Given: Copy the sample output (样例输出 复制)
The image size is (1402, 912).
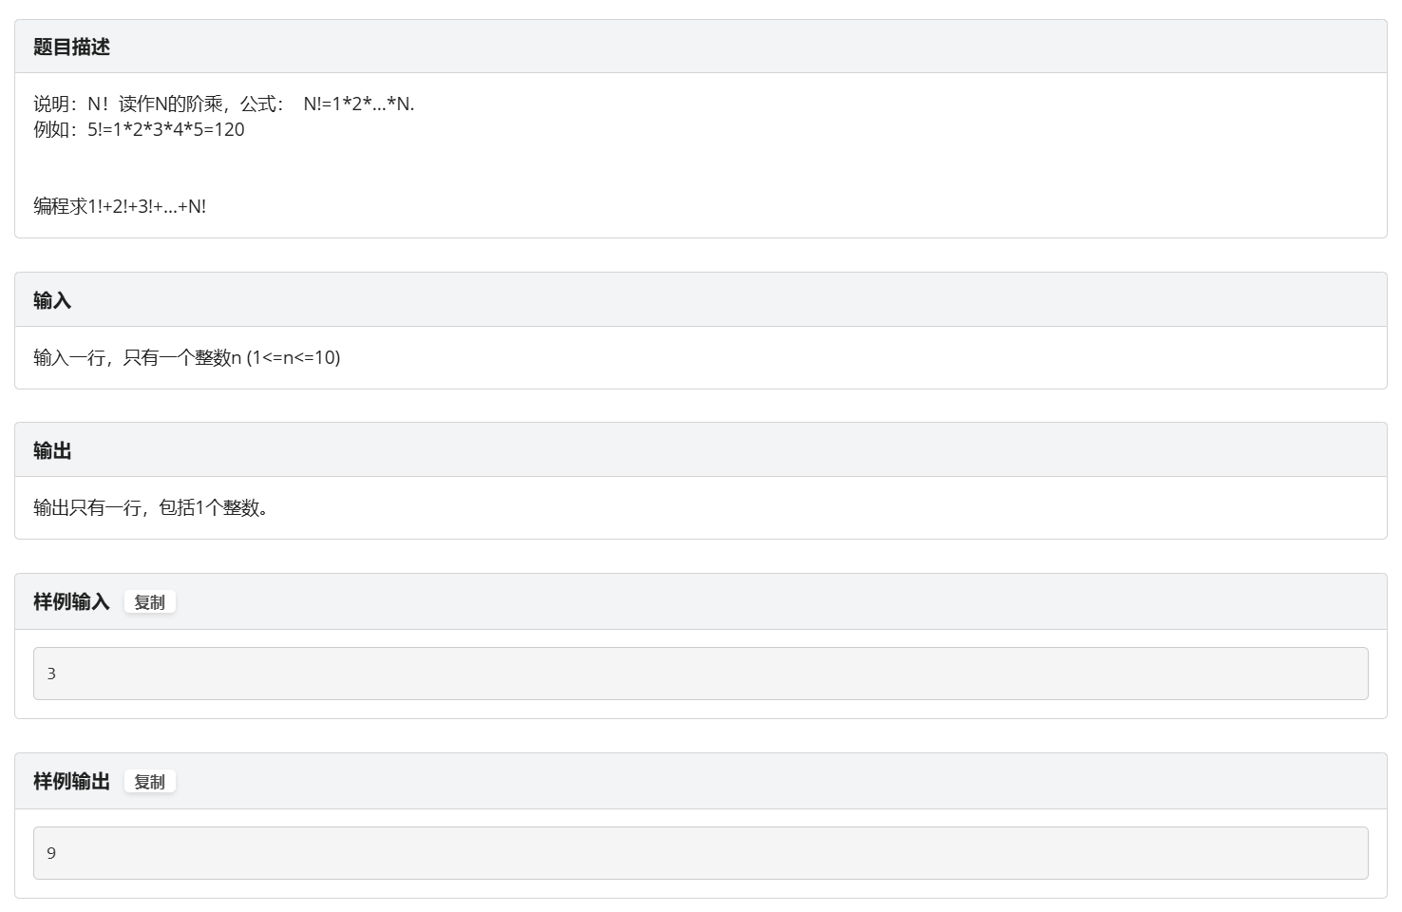Looking at the screenshot, I should coord(149,782).
